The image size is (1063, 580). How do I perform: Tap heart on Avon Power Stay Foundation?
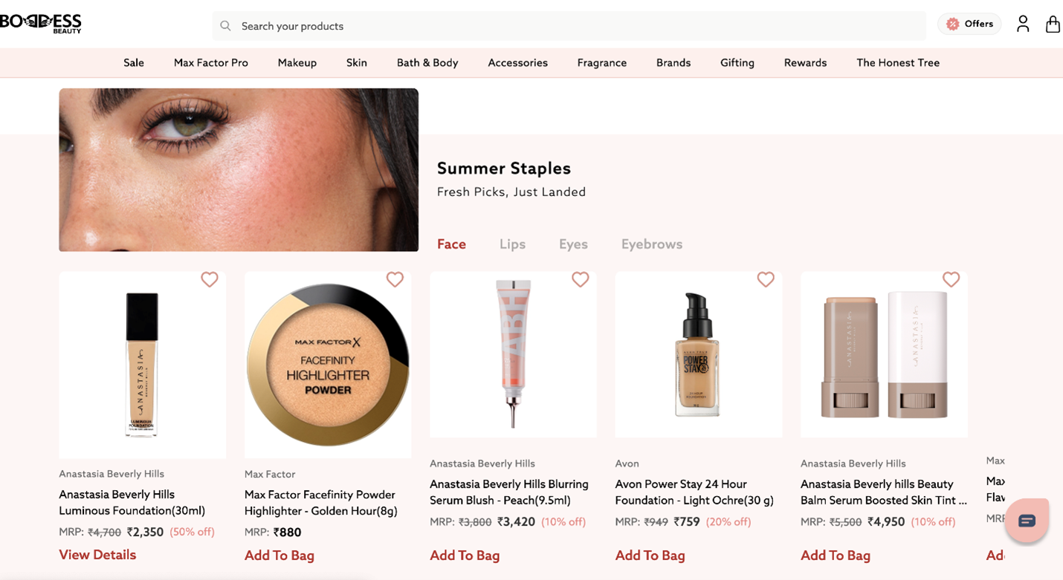coord(766,279)
